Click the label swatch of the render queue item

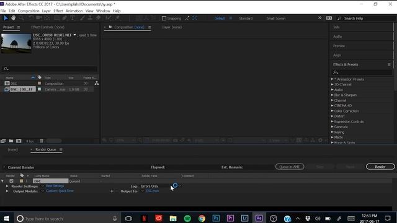(x=21, y=181)
